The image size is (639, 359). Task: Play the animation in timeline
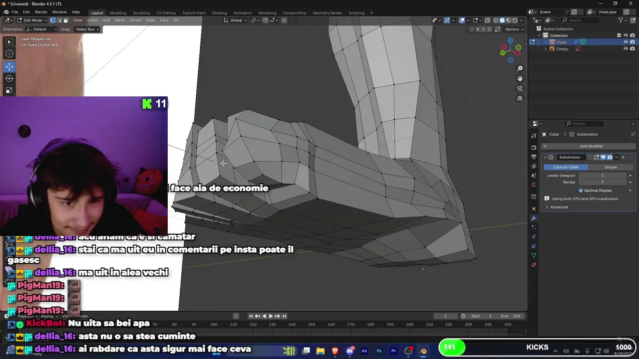pos(271,316)
